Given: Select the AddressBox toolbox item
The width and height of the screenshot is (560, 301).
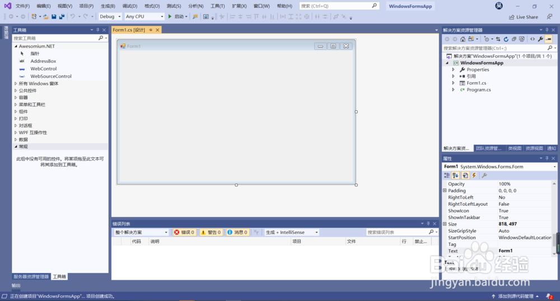Looking at the screenshot, I should pyautogui.click(x=43, y=62).
